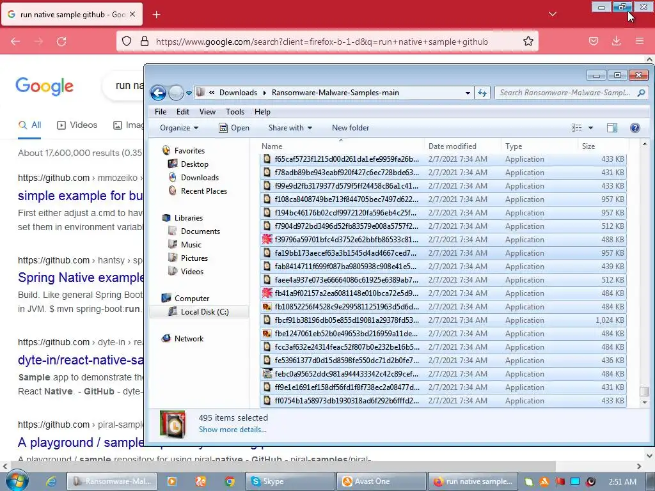
Task: Click the search magnifier icon in Explorer
Action: point(641,93)
